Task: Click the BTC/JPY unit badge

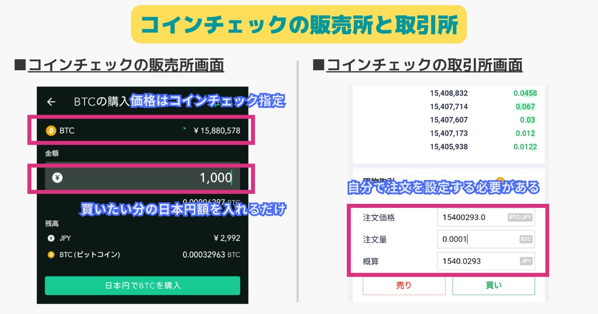Action: click(x=520, y=218)
